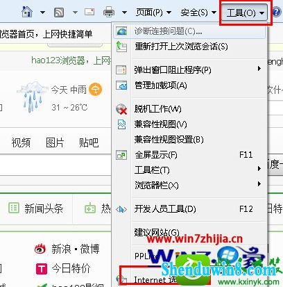
Task: Click the 视频 search tab
Action: point(21,142)
